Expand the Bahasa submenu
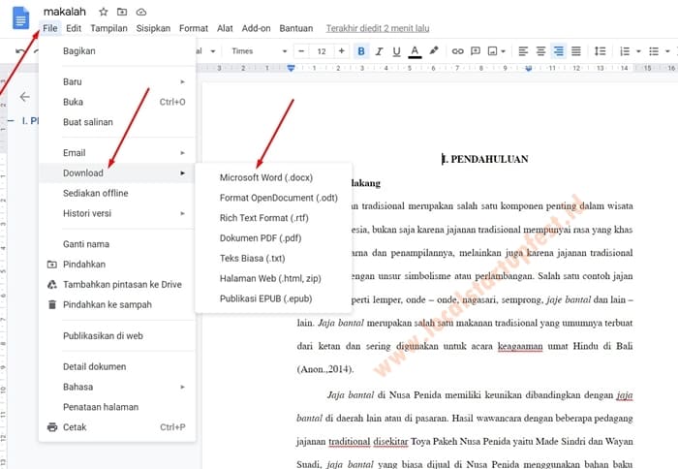 (117, 387)
